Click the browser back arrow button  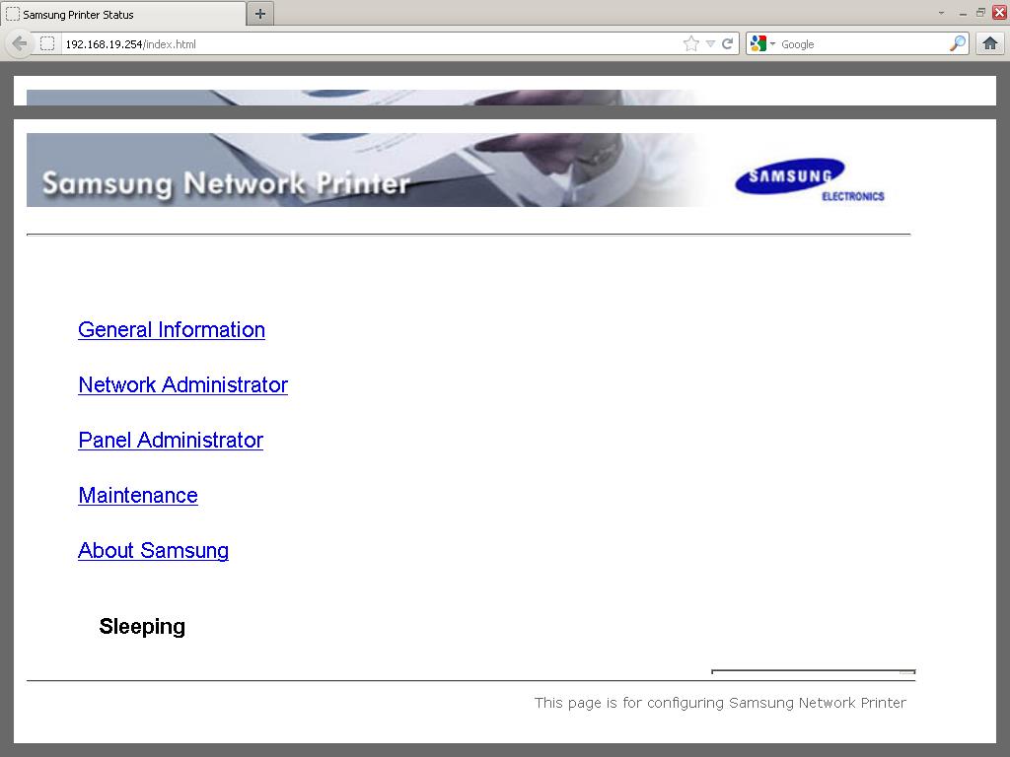pyautogui.click(x=19, y=43)
